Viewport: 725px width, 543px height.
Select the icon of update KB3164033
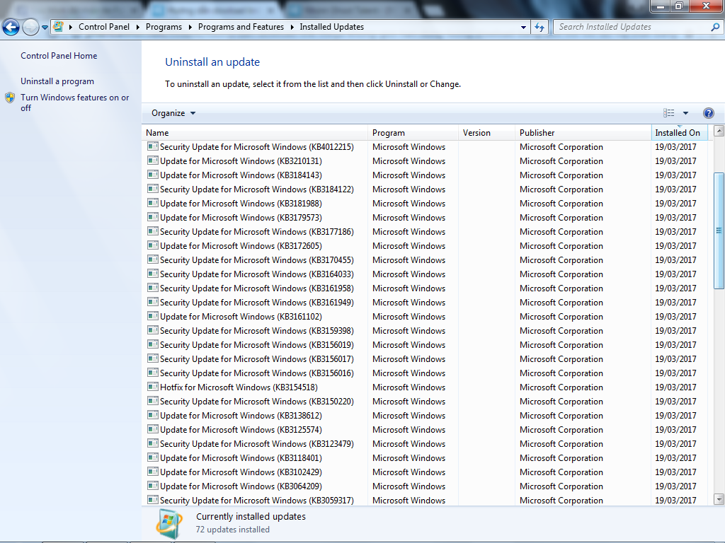click(x=153, y=274)
